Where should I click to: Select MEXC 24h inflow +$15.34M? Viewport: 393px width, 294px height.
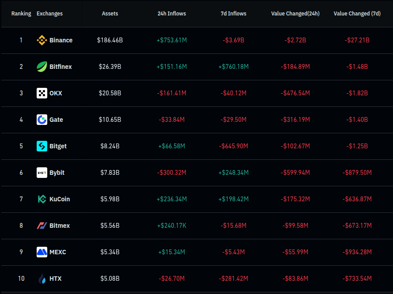click(172, 252)
